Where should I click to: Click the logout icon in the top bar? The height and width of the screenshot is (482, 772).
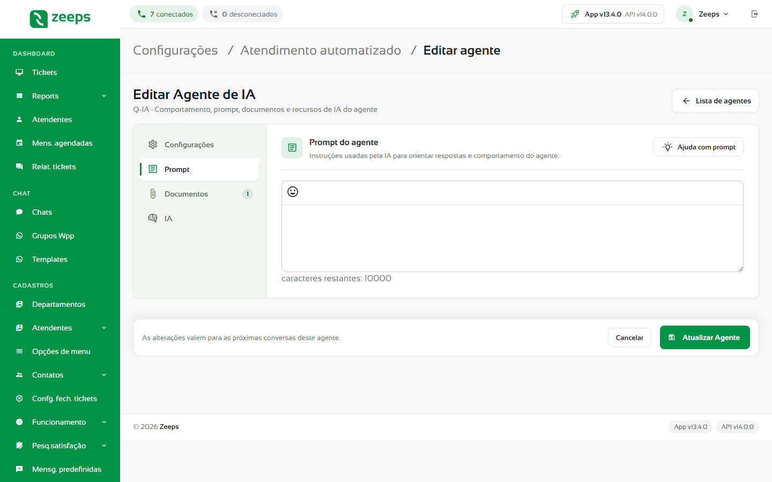tap(754, 14)
